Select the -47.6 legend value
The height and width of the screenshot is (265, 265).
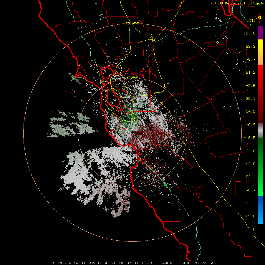[x=249, y=164]
